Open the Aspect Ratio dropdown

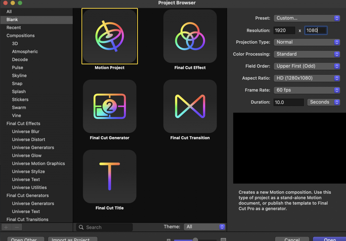(x=307, y=78)
